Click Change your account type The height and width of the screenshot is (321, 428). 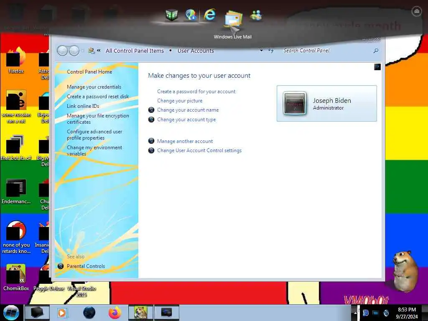coord(186,120)
